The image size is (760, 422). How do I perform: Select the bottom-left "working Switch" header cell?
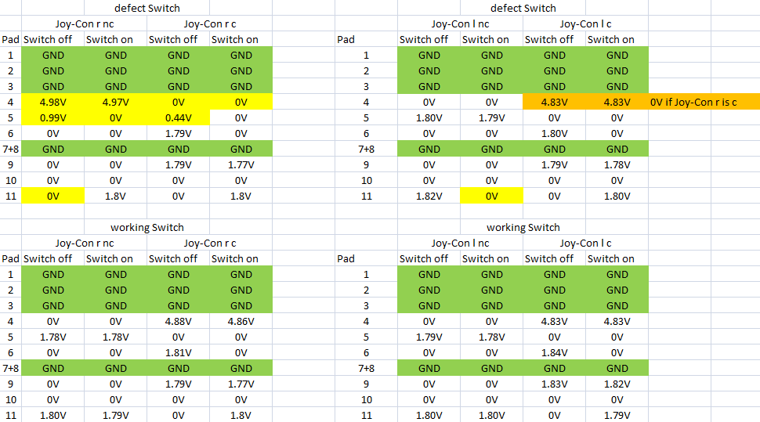tap(147, 227)
